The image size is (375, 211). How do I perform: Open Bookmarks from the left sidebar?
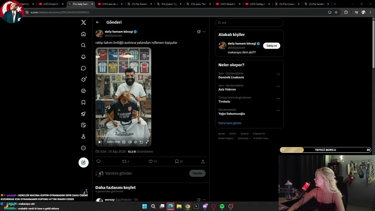(x=83, y=102)
